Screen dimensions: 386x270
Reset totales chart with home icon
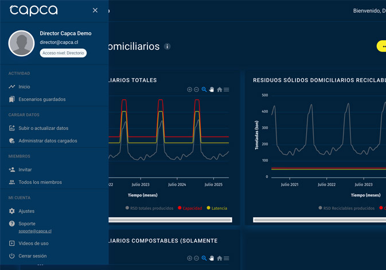[x=219, y=90]
